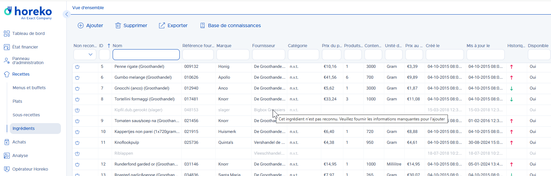This screenshot has height=176, width=551.
Task: Open the Analyse menu entry
Action: tap(20, 156)
